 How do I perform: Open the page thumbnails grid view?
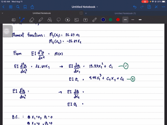coord(11,7)
